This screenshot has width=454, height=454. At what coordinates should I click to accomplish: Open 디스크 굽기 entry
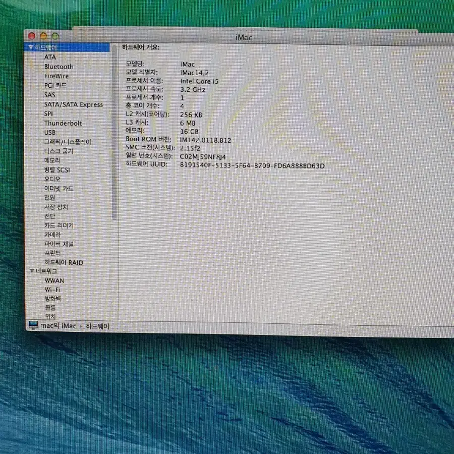point(59,151)
